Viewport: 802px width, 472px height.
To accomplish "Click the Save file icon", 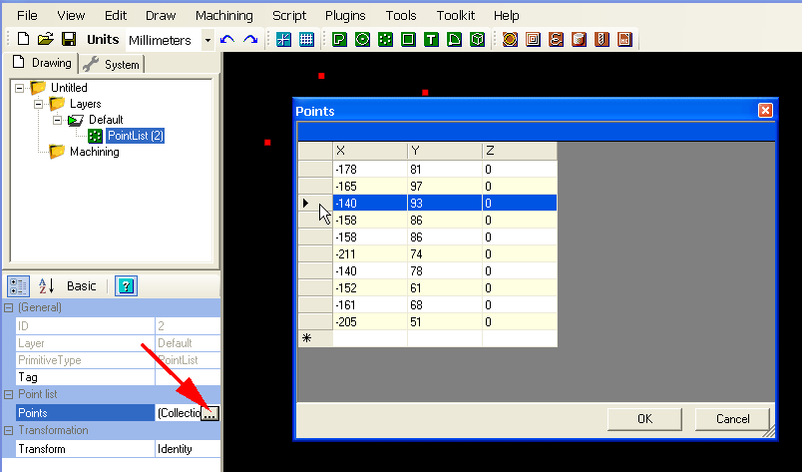I will pyautogui.click(x=69, y=40).
